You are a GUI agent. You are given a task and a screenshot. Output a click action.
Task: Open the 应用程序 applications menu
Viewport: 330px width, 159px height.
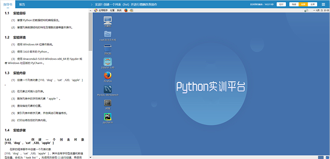coord(101,10)
